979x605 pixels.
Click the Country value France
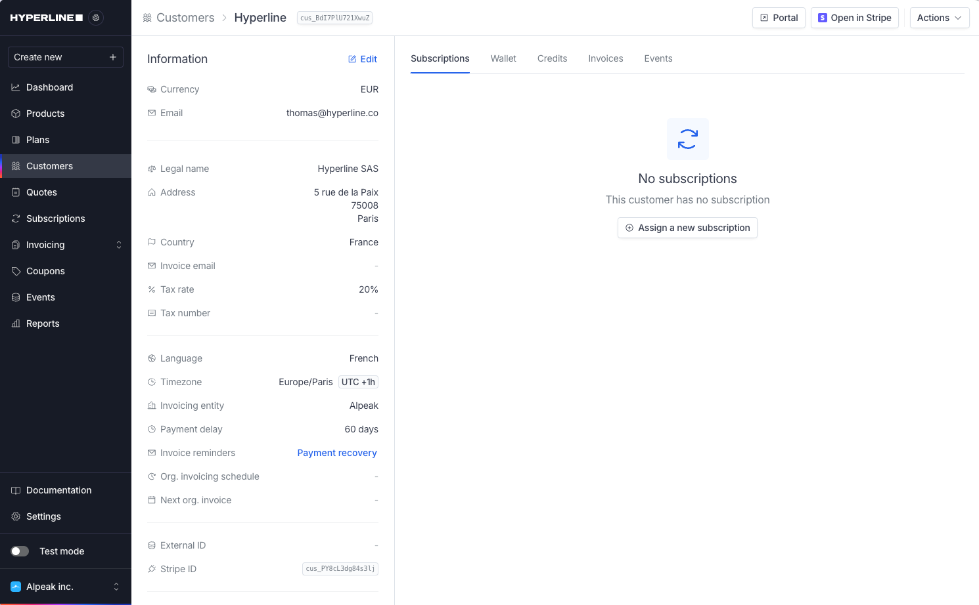point(363,242)
